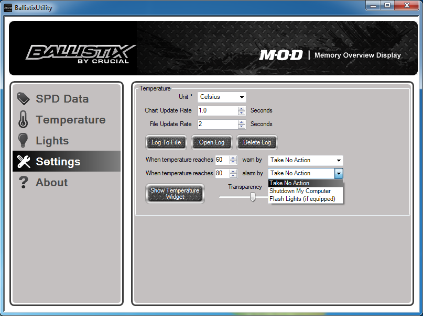This screenshot has height=316, width=423.
Task: Increase the Chart Update Rate value
Action: (242, 108)
